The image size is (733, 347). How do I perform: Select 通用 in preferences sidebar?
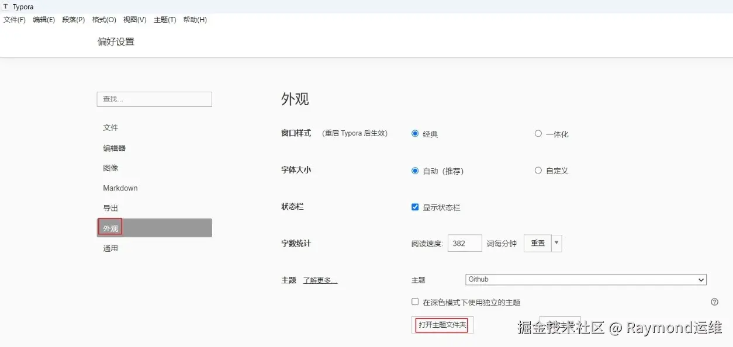(154, 248)
